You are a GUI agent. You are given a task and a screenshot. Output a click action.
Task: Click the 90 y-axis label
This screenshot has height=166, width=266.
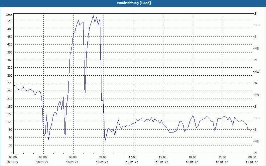point(11,130)
